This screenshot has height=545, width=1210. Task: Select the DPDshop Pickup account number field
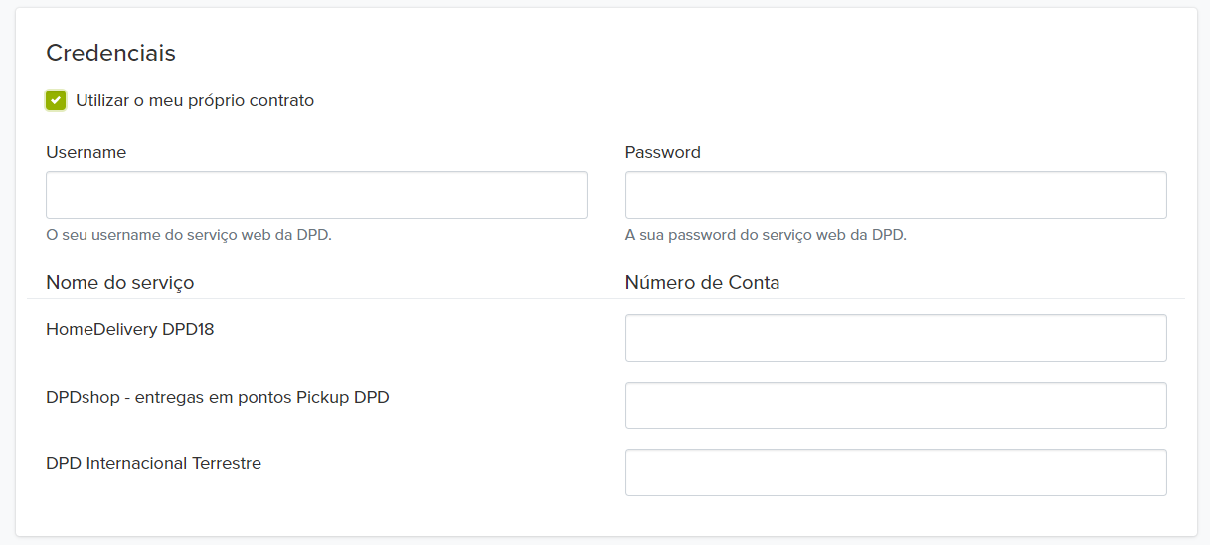click(x=895, y=405)
